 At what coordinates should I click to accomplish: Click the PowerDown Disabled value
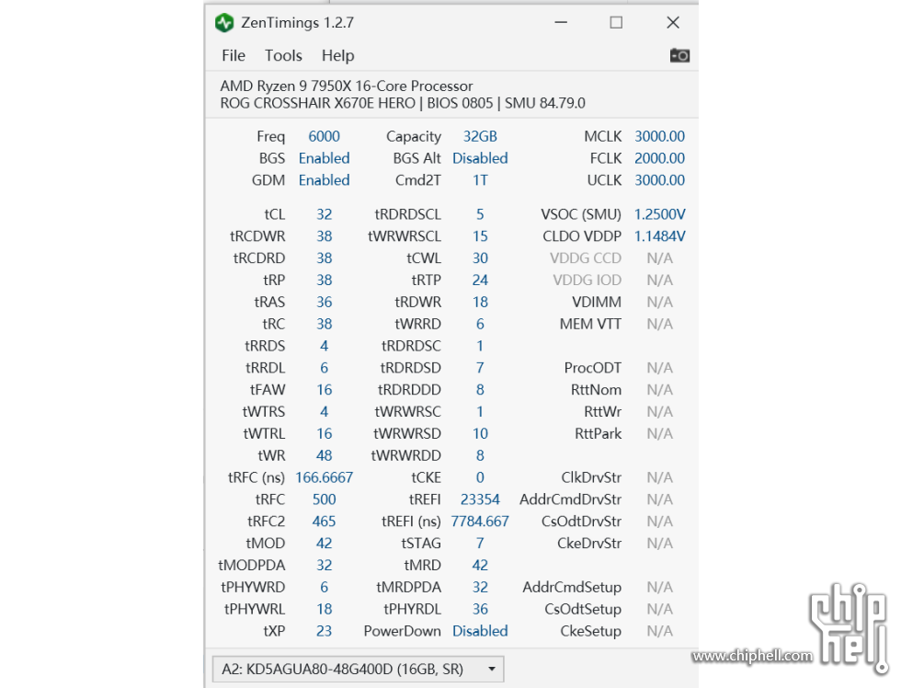[x=480, y=631]
